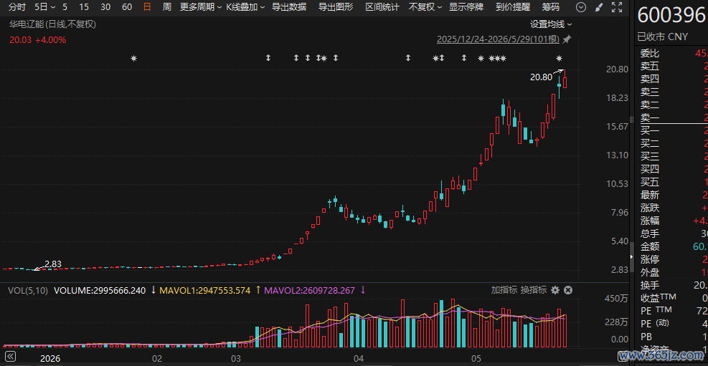Select the 15 minute period
Viewport: 708px width, 366px height.
(x=83, y=6)
